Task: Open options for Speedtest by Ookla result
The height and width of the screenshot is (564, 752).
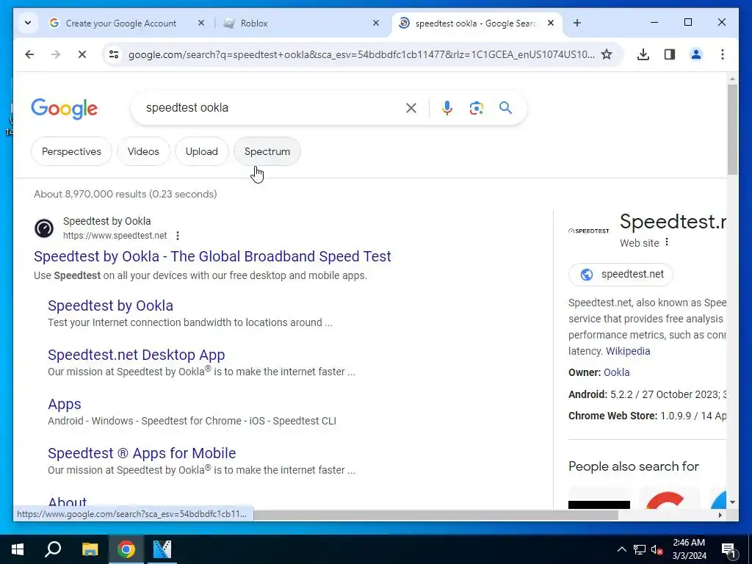Action: pyautogui.click(x=178, y=236)
